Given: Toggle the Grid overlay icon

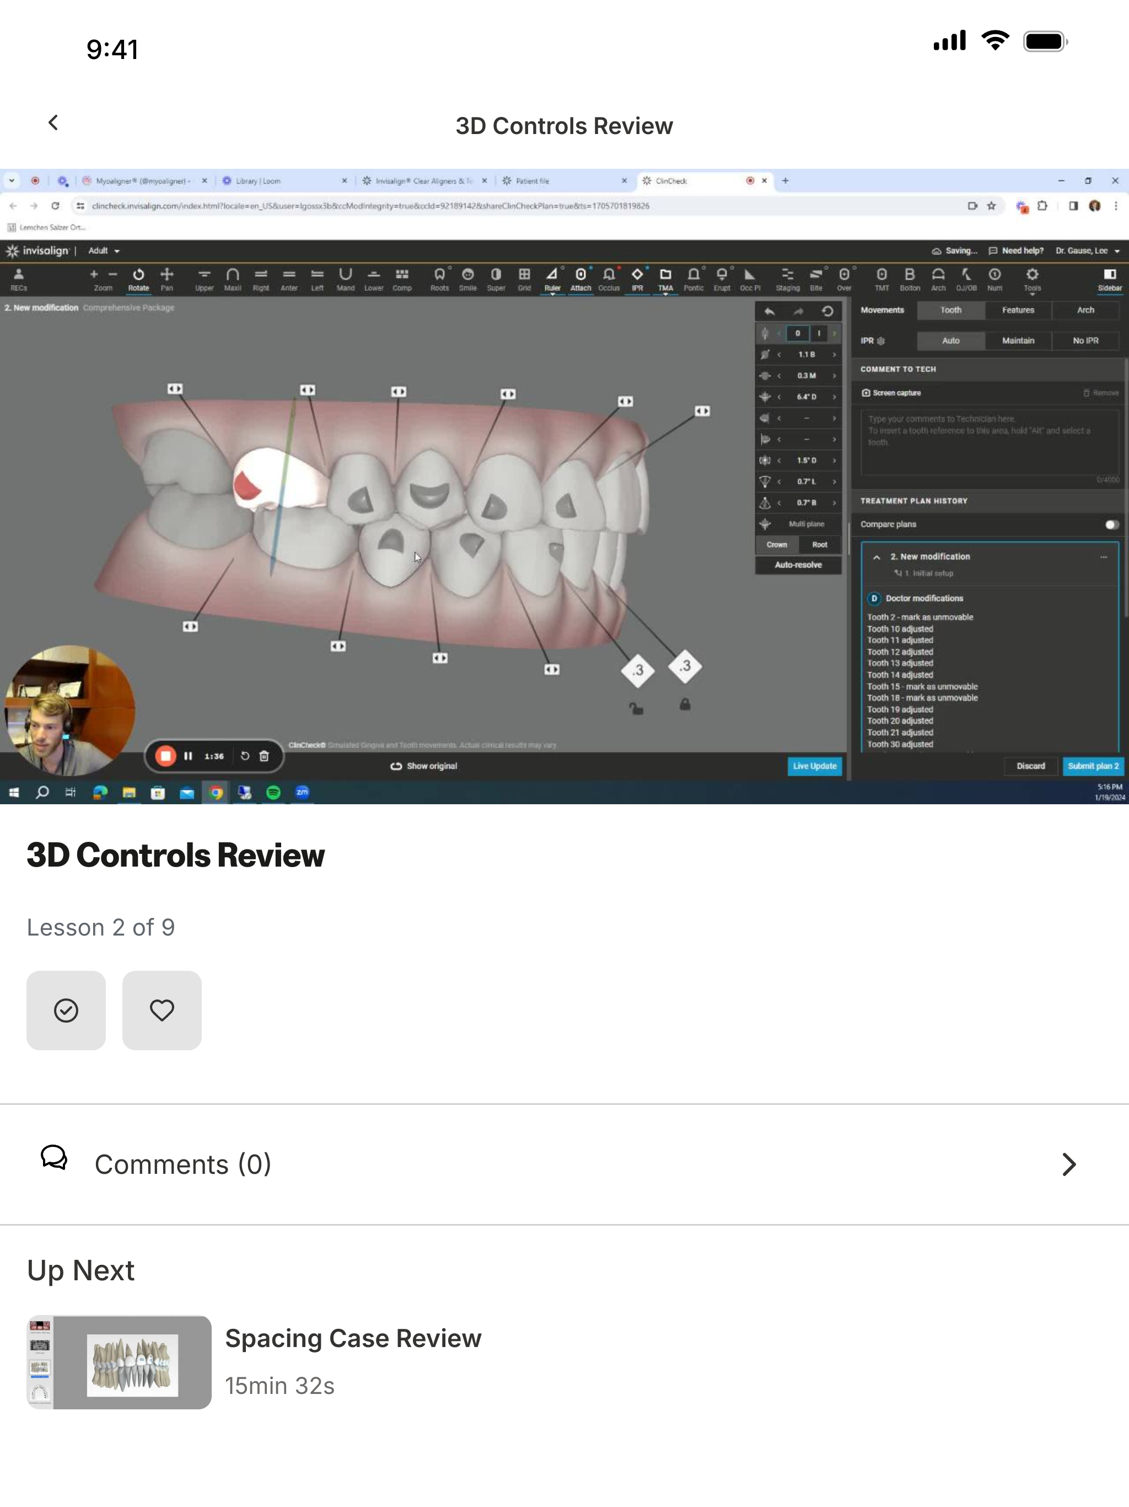Looking at the screenshot, I should tap(524, 279).
